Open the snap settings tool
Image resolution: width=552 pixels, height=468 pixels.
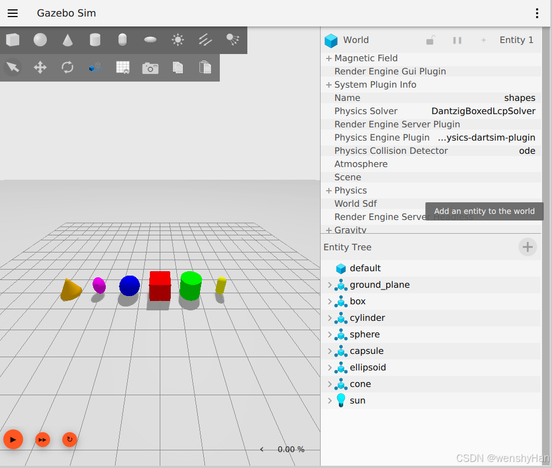point(95,67)
